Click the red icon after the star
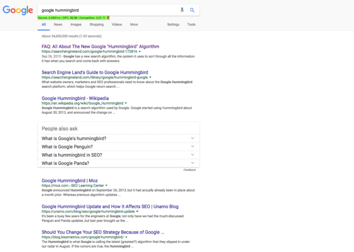This screenshot has width=354, height=252. click(x=108, y=17)
